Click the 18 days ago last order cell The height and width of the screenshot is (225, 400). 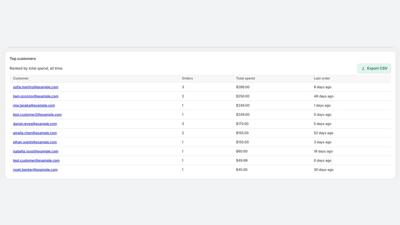[x=323, y=151]
